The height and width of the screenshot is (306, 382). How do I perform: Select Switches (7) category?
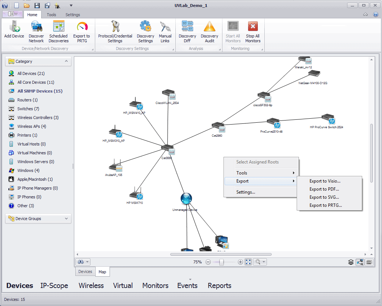pos(28,109)
